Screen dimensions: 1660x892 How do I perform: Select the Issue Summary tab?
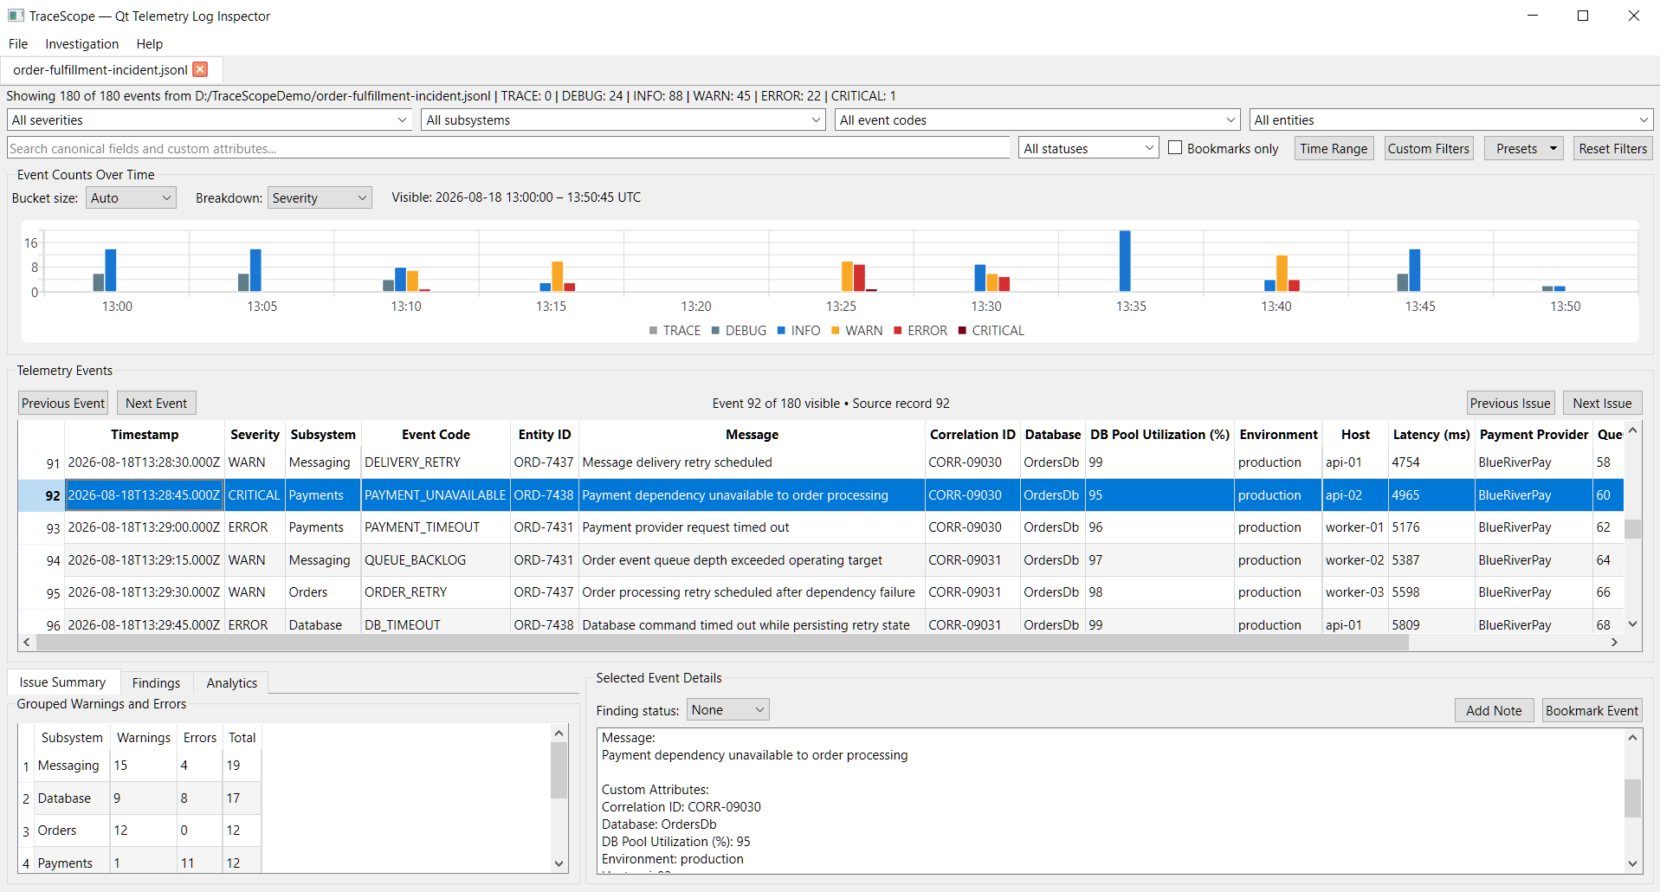point(62,682)
